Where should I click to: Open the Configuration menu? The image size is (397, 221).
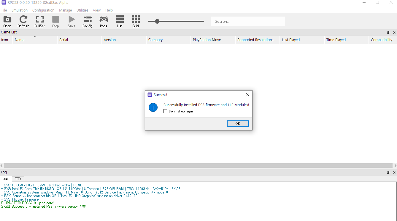click(43, 10)
